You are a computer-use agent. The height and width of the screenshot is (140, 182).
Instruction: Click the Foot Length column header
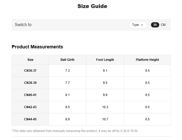point(105,60)
